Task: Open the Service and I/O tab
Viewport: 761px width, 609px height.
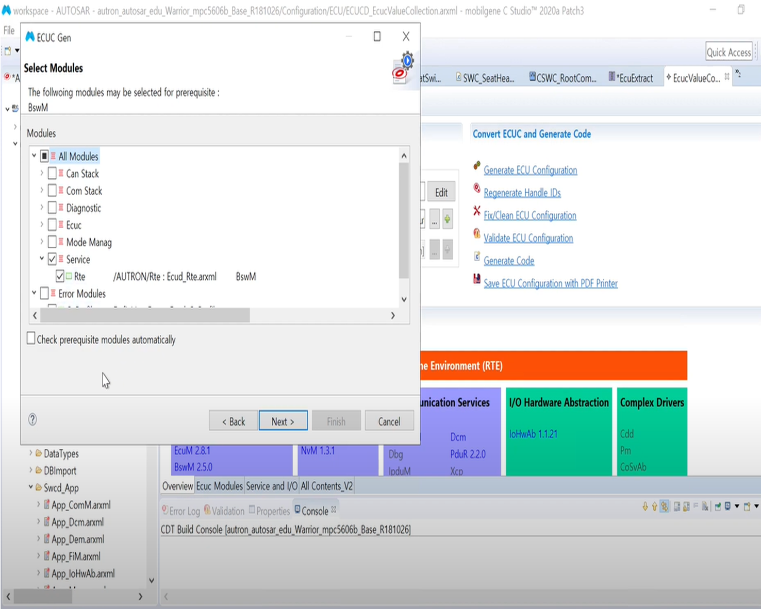Action: (272, 486)
